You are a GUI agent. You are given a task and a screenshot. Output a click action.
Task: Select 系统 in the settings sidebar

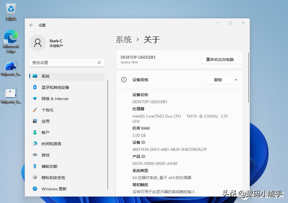tap(45, 76)
